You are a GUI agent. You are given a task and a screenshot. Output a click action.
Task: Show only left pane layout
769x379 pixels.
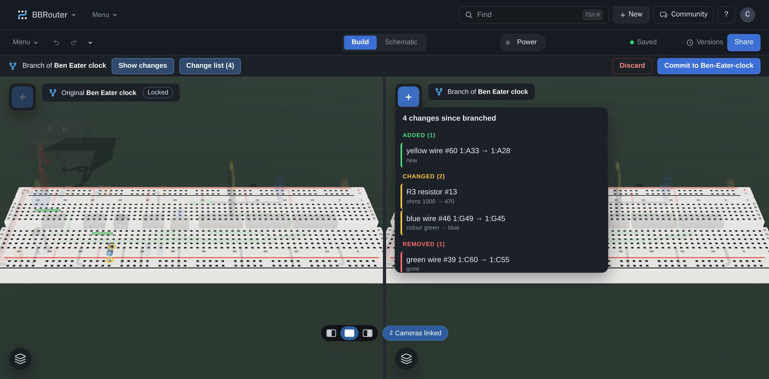click(x=331, y=333)
